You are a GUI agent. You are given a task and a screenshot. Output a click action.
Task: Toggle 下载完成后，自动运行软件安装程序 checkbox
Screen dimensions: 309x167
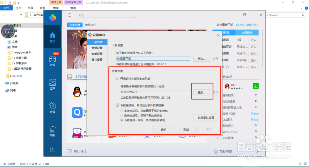pos(118,105)
